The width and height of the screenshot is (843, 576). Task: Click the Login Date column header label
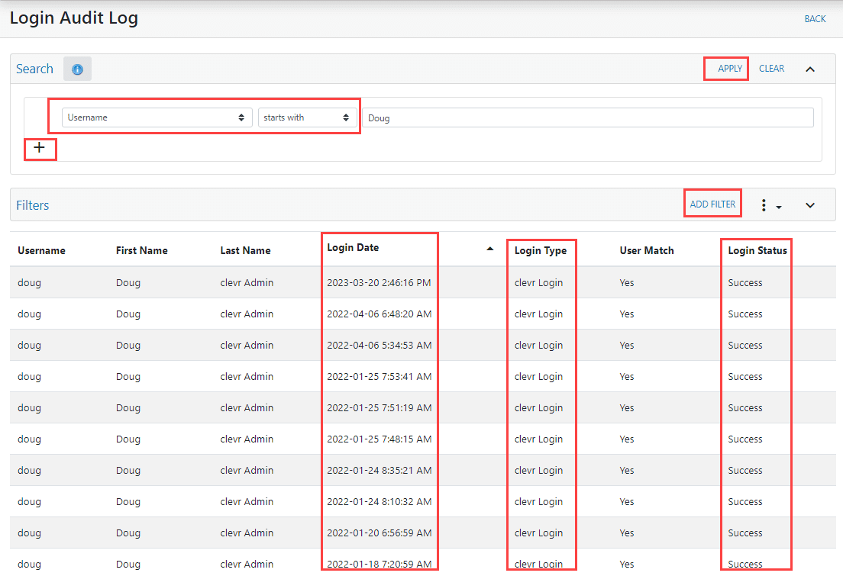coord(353,248)
